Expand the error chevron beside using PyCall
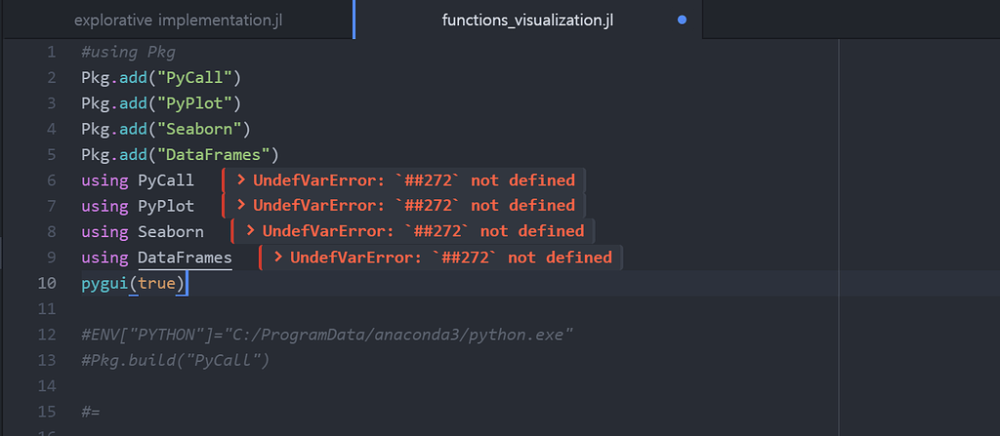Image resolution: width=1000 pixels, height=436 pixels. coord(240,180)
